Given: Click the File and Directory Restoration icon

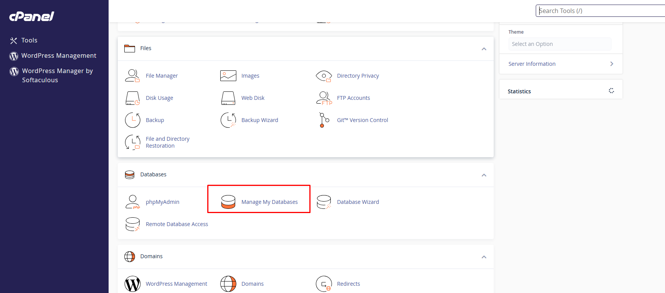Looking at the screenshot, I should click(x=133, y=142).
